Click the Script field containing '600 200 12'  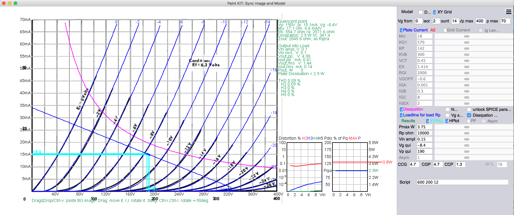pos(463,182)
